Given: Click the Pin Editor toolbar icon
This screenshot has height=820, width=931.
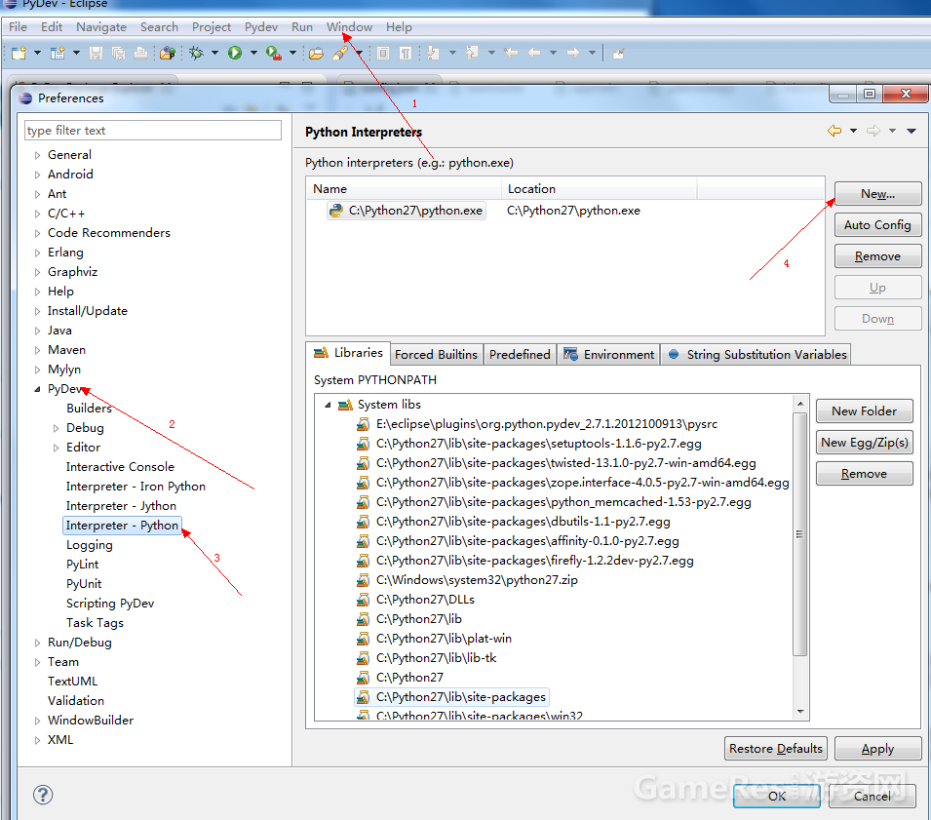Looking at the screenshot, I should pyautogui.click(x=619, y=54).
